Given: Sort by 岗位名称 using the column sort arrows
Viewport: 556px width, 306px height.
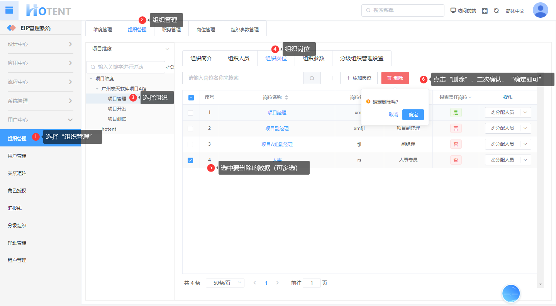Looking at the screenshot, I should 286,97.
